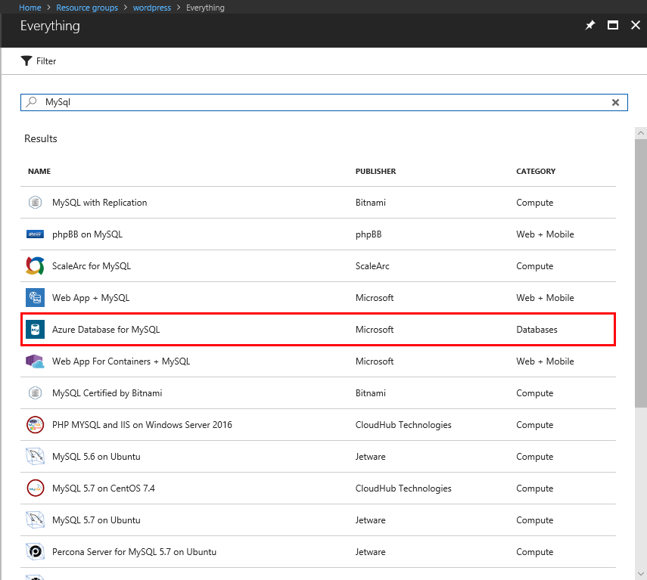Go to Resource groups breadcrumb
Viewport: 647px width, 580px height.
click(87, 8)
